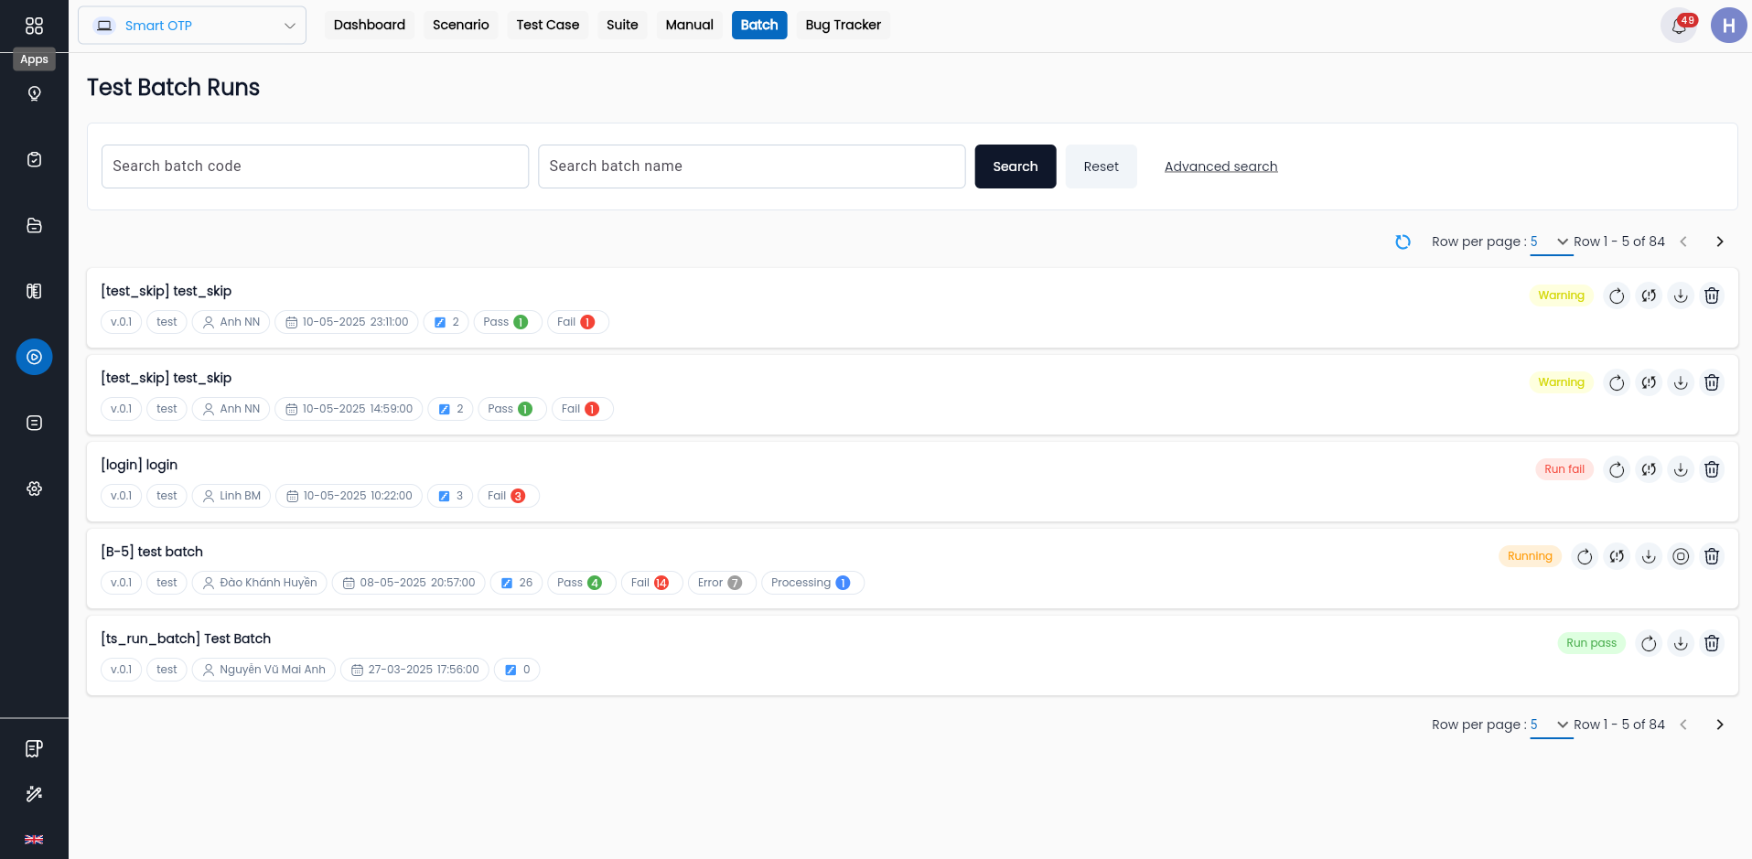Open the Suite tab
This screenshot has width=1752, height=859.
(x=622, y=25)
